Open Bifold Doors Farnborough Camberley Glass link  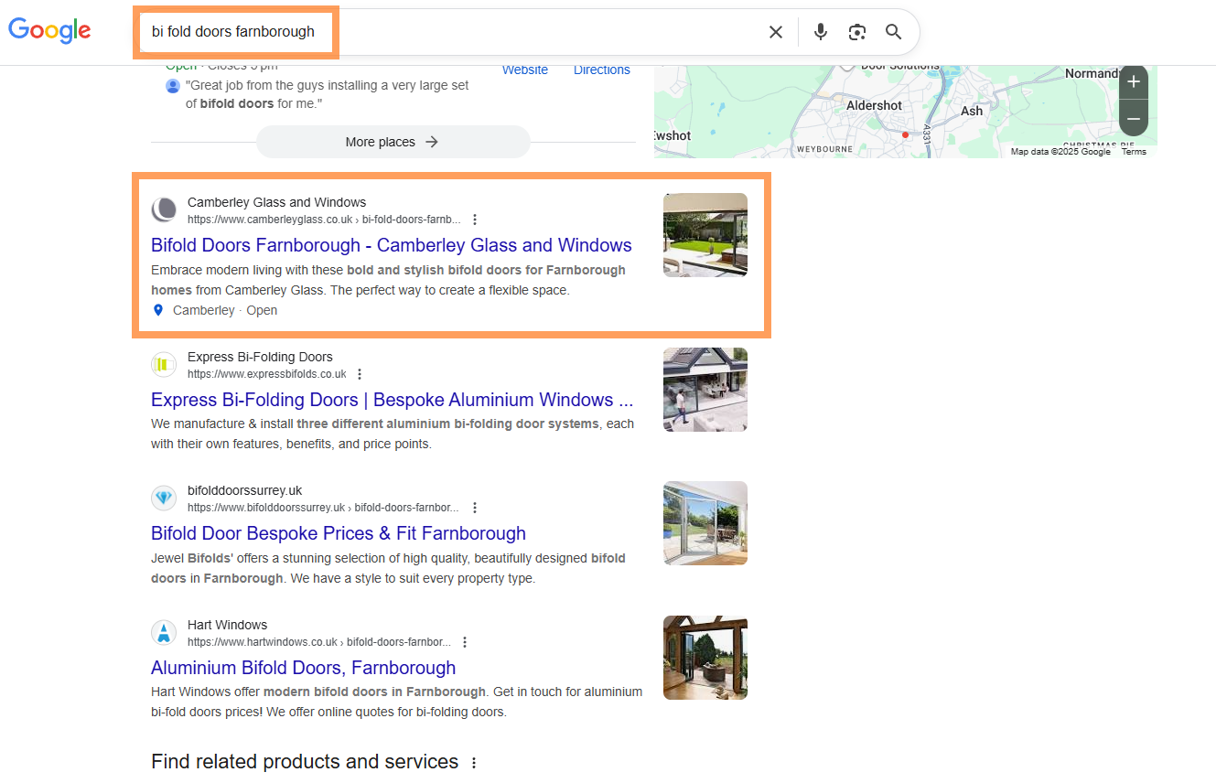click(x=391, y=245)
